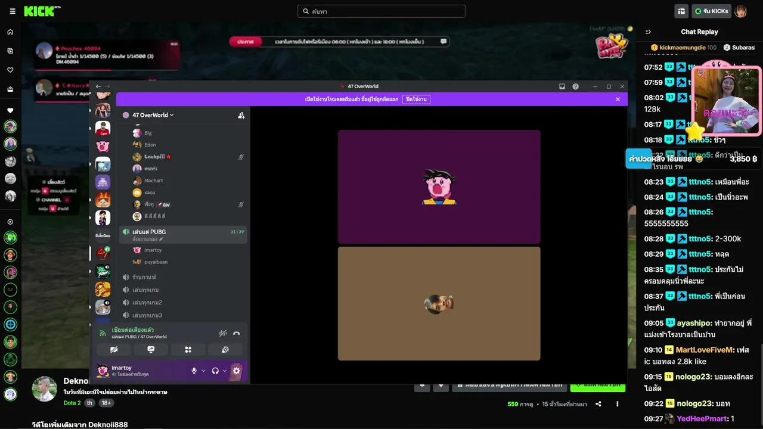Open the stream more options menu

pos(618,404)
